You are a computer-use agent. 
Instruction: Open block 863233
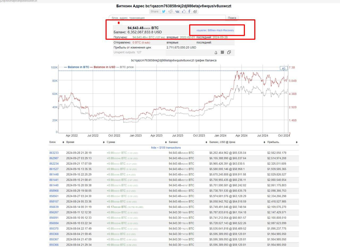(54, 153)
